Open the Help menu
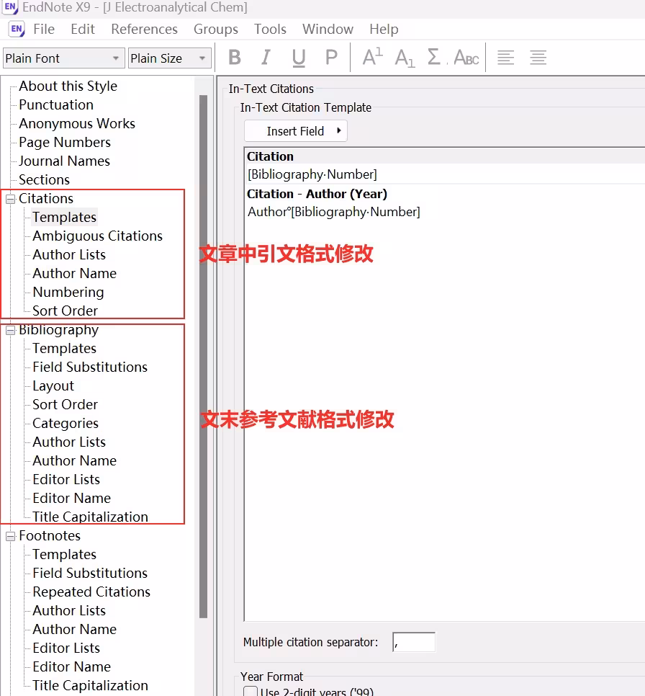 click(384, 30)
